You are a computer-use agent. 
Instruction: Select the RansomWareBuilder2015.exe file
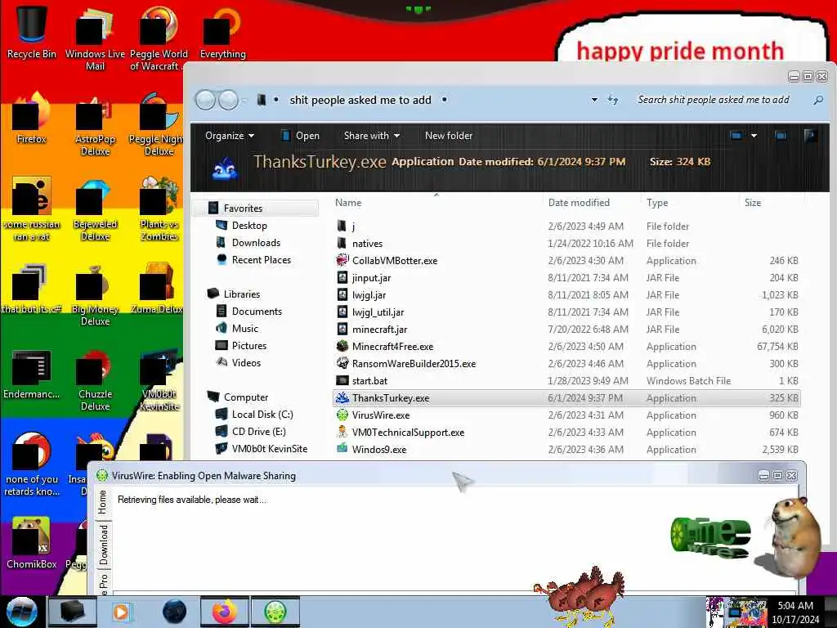567,364
